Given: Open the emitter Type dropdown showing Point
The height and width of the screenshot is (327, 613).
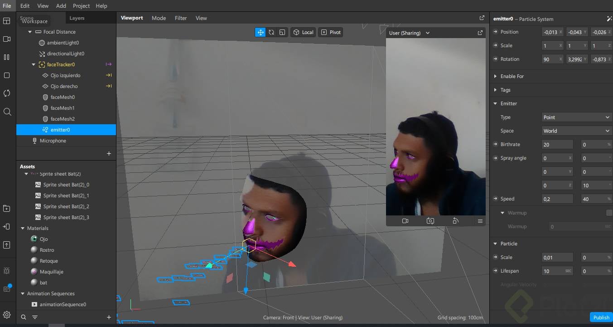Looking at the screenshot, I should pos(577,117).
